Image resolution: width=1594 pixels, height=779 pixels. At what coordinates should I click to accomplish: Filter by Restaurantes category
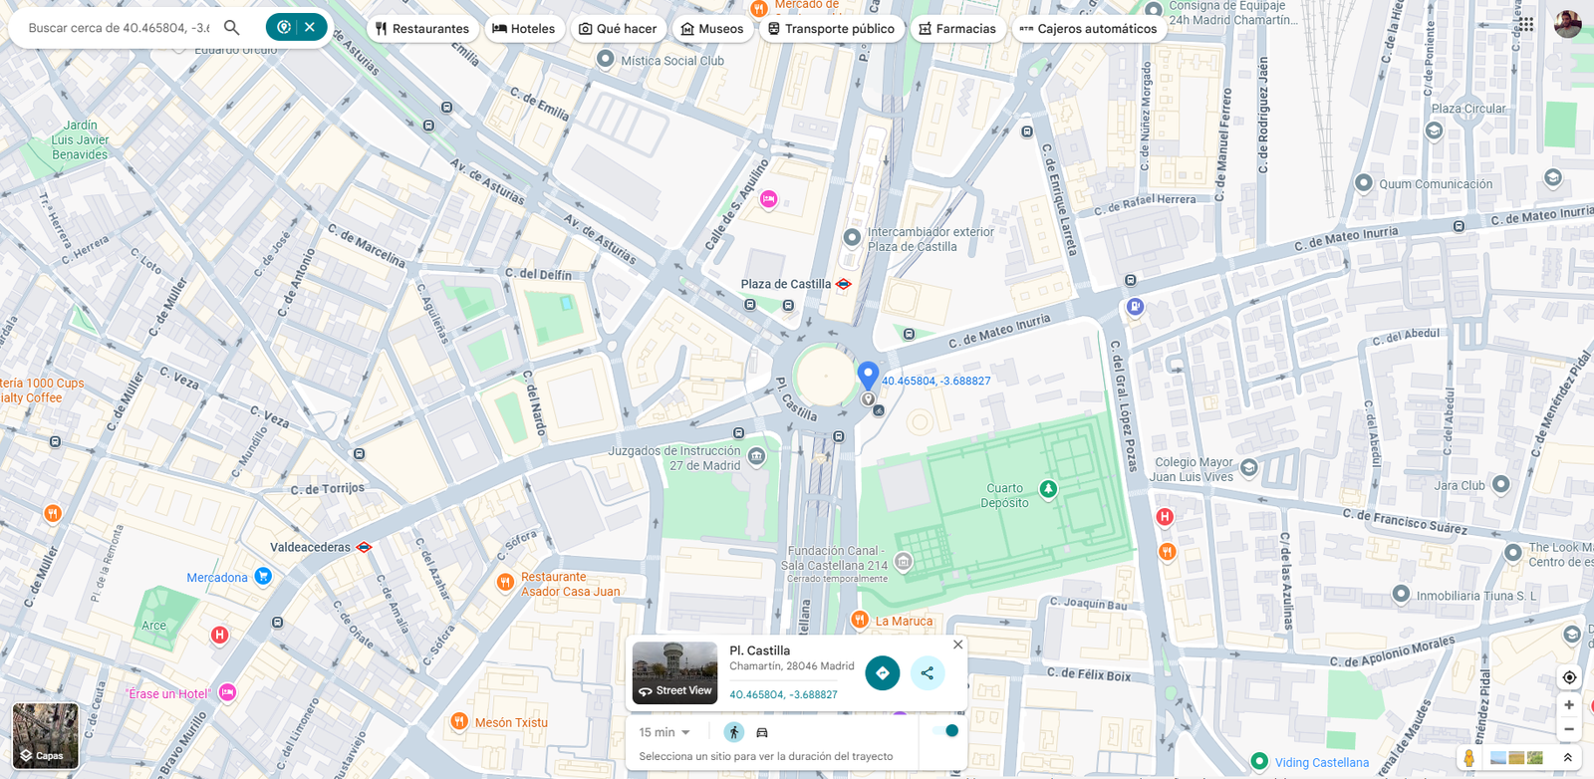(422, 29)
